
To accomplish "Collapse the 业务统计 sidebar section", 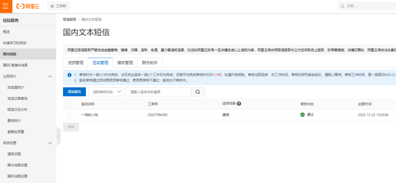I will 50,76.
